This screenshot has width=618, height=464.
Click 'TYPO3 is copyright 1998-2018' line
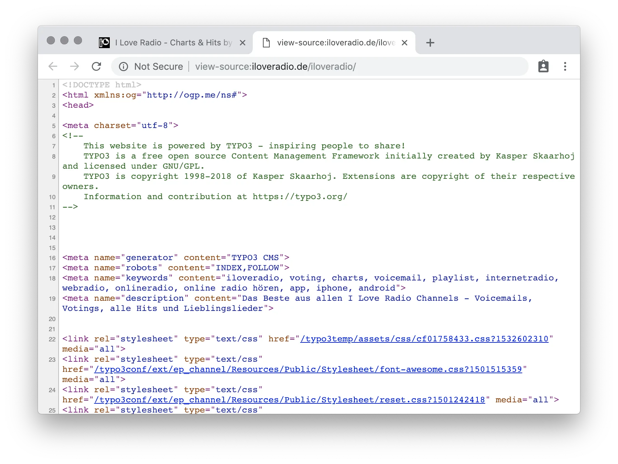318,181
